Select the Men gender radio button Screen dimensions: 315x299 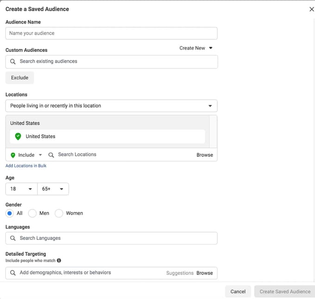point(32,214)
